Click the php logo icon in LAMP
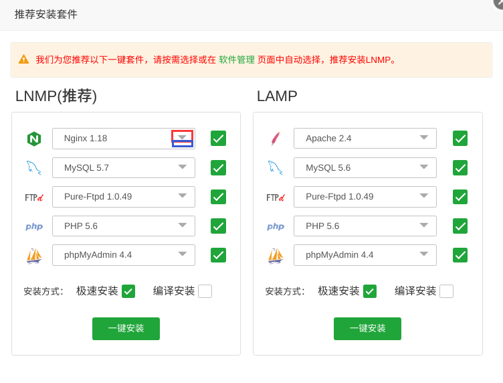Viewport: 503px width, 383px height. point(276,226)
